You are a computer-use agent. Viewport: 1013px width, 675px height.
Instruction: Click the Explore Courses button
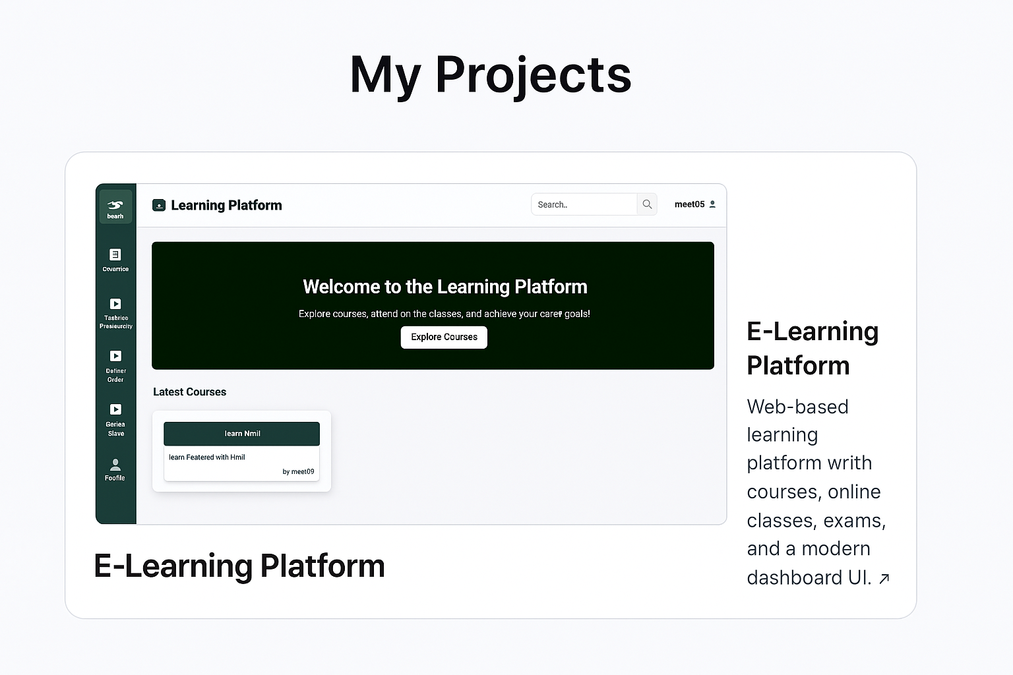444,337
